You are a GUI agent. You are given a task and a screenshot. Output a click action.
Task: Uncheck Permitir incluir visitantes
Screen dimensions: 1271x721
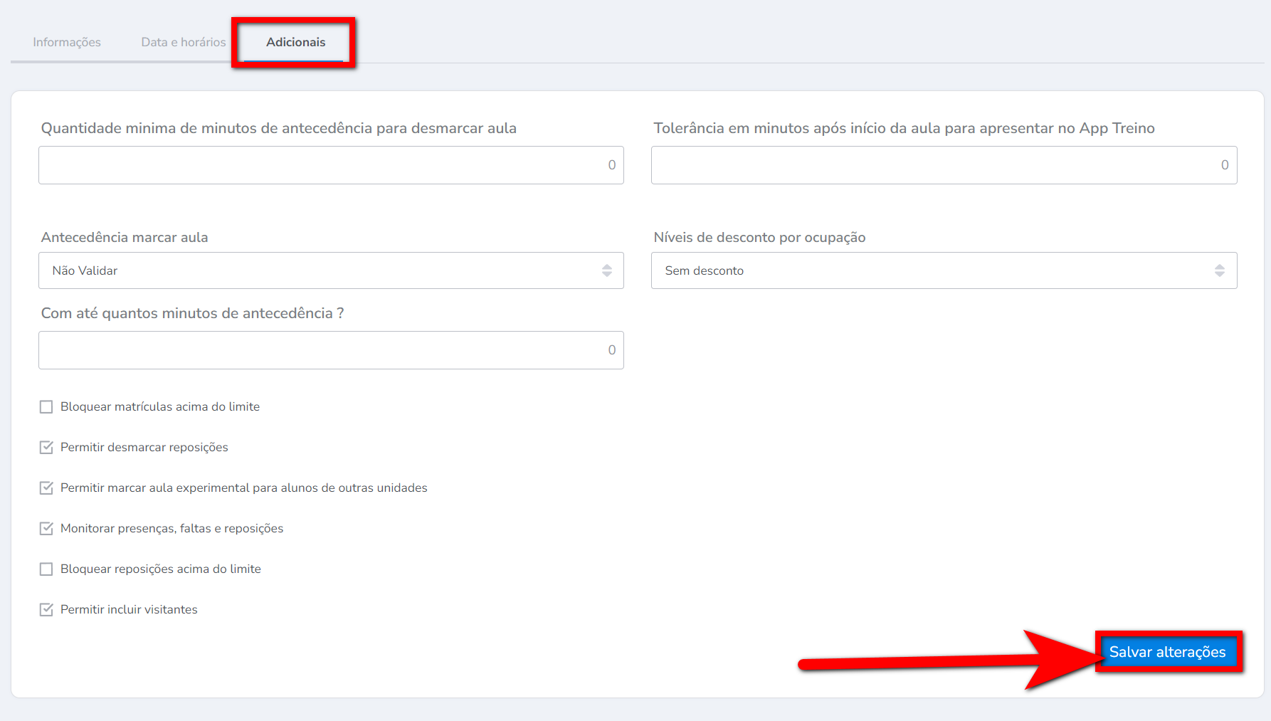(46, 610)
